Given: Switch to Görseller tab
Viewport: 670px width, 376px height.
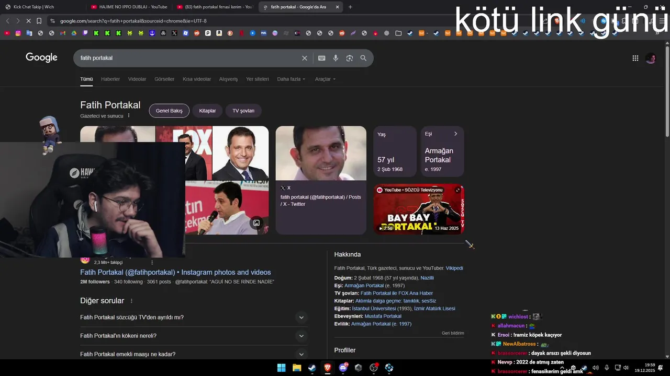Looking at the screenshot, I should coord(164,79).
